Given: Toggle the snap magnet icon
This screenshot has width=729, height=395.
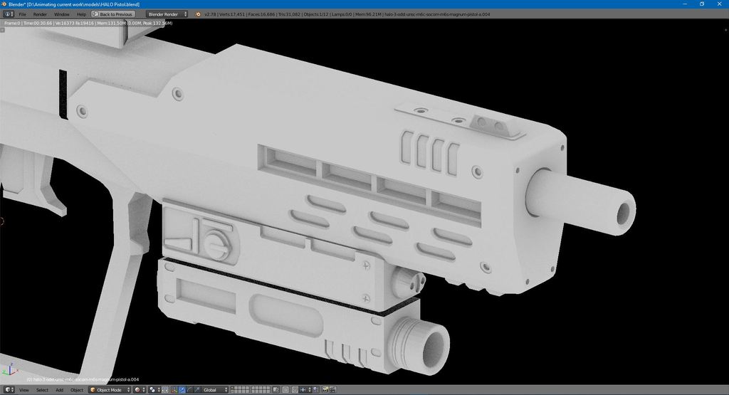Looking at the screenshot, I should click(x=295, y=390).
